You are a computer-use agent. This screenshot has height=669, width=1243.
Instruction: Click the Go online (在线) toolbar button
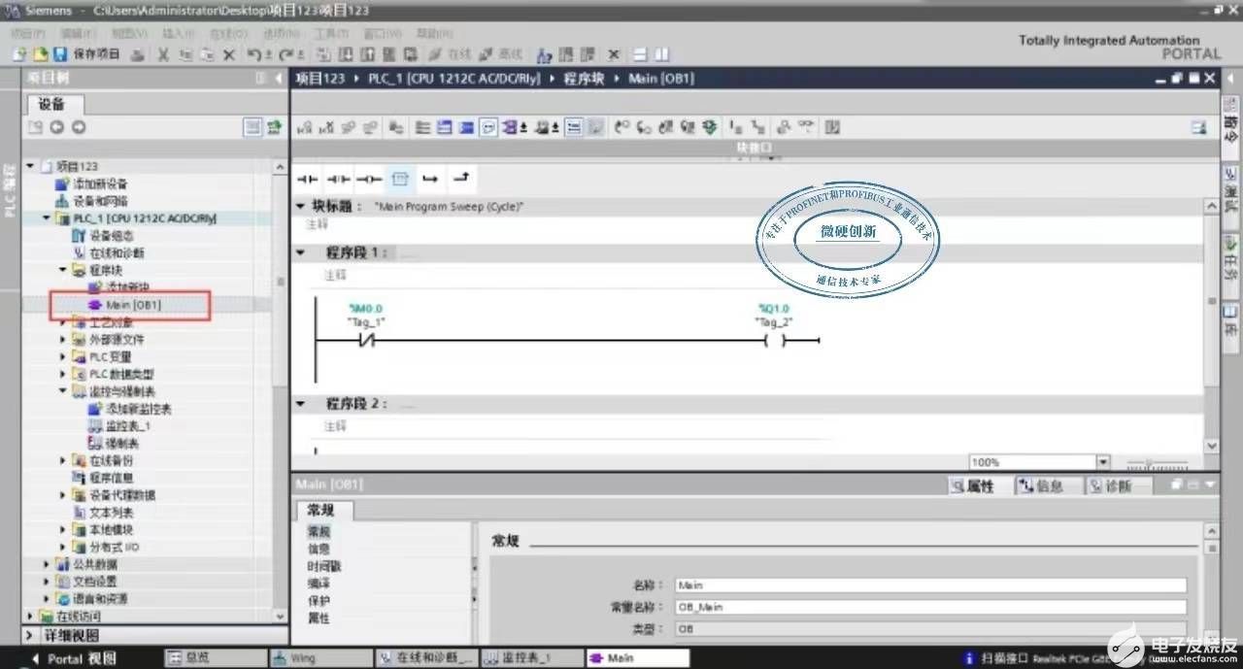[x=449, y=54]
